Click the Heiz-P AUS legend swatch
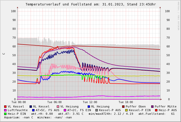The height and width of the screenshot is (122, 181). pyautogui.click(x=156, y=110)
